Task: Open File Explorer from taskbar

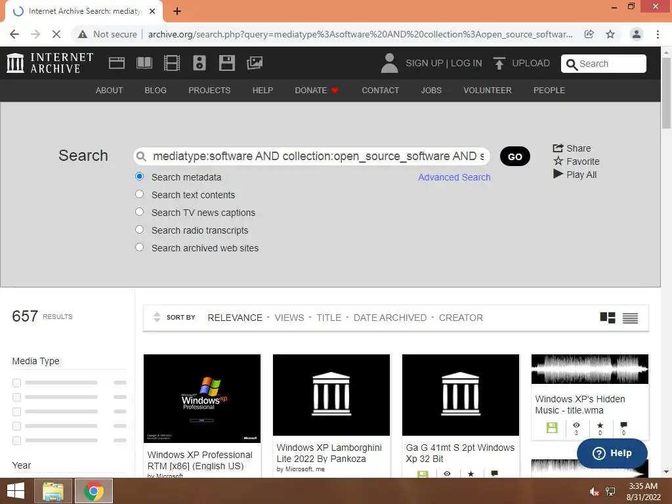Action: 53,491
